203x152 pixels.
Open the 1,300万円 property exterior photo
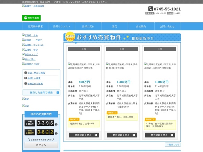pyautogui.click(x=160, y=66)
